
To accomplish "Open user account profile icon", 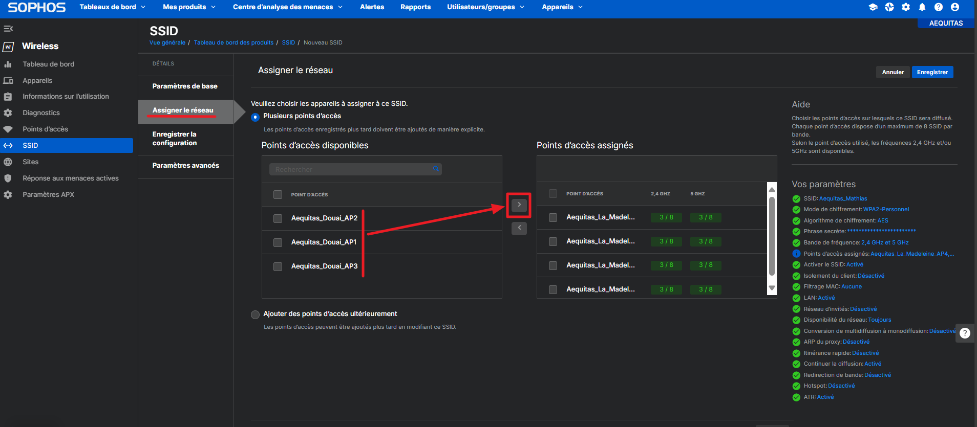I will tap(955, 7).
